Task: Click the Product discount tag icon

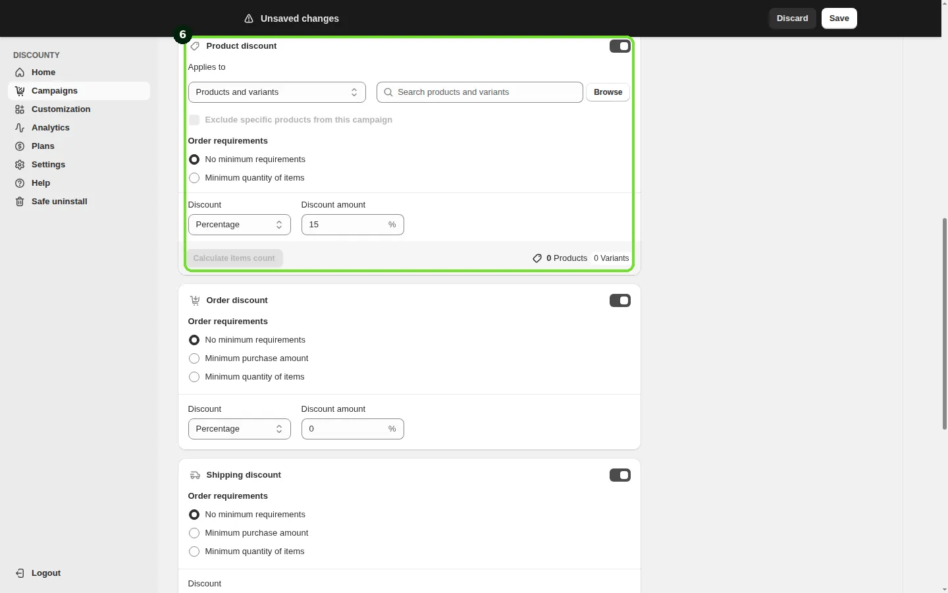Action: [x=195, y=46]
